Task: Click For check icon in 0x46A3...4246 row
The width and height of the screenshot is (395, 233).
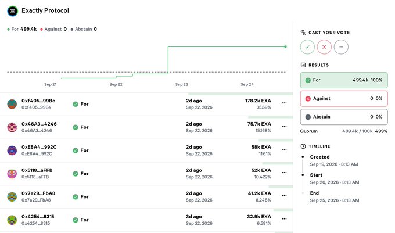Action: tap(76, 127)
